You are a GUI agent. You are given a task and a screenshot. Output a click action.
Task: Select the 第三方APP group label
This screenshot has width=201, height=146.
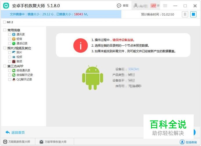[15, 66]
